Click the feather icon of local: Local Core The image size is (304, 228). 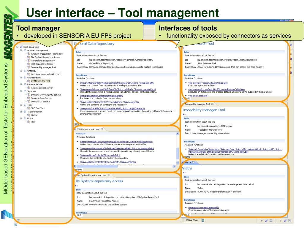coord(21,47)
